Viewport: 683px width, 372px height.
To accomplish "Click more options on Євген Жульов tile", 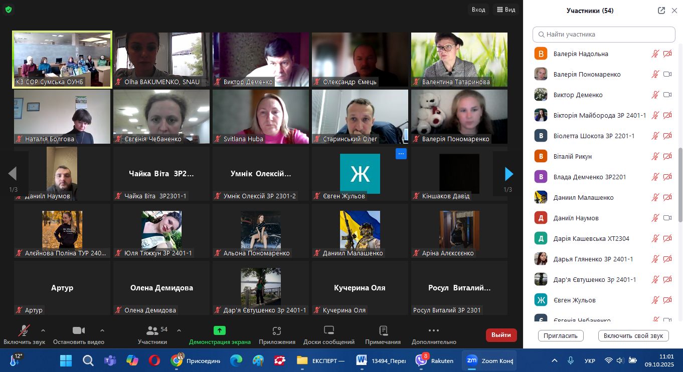I will [x=401, y=154].
